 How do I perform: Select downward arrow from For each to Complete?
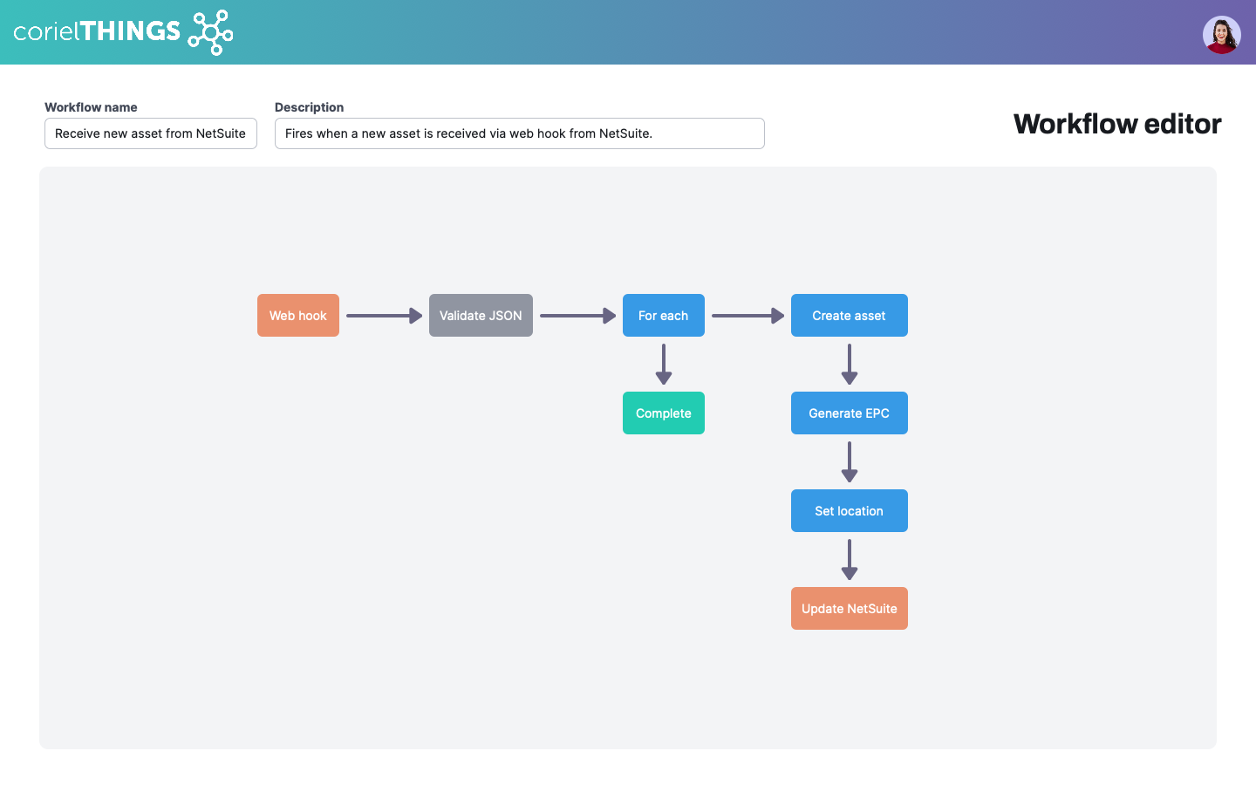click(664, 364)
